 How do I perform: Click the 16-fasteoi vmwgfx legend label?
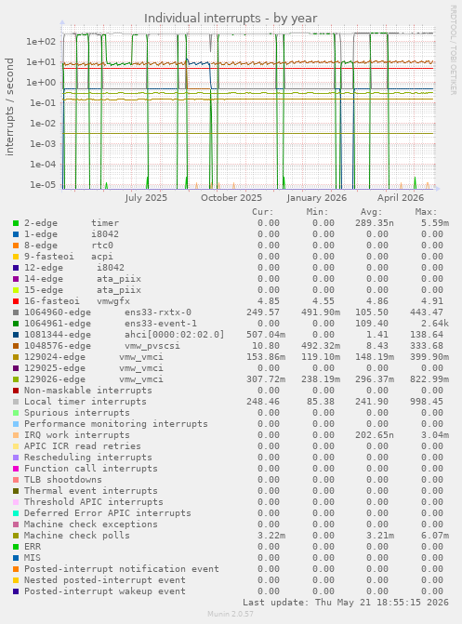tap(77, 301)
